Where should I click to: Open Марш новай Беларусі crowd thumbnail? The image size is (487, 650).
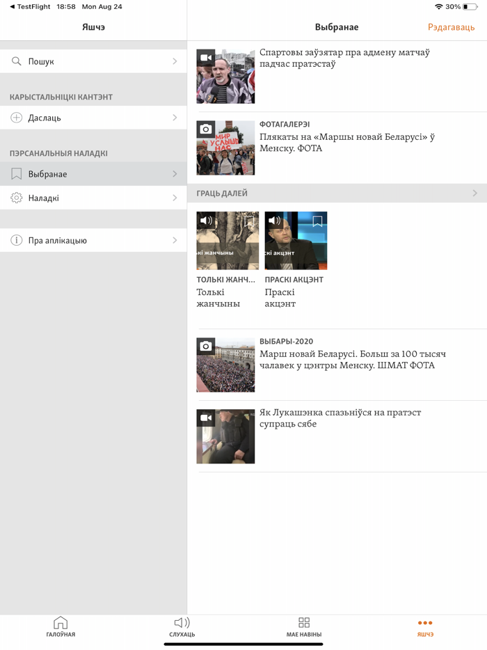click(225, 365)
